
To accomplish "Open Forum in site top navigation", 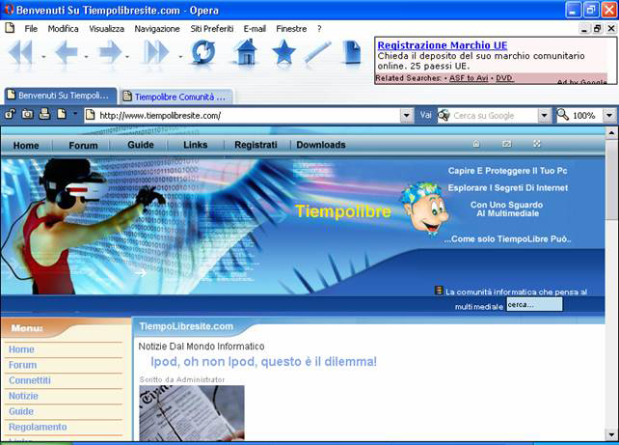I will [x=83, y=146].
